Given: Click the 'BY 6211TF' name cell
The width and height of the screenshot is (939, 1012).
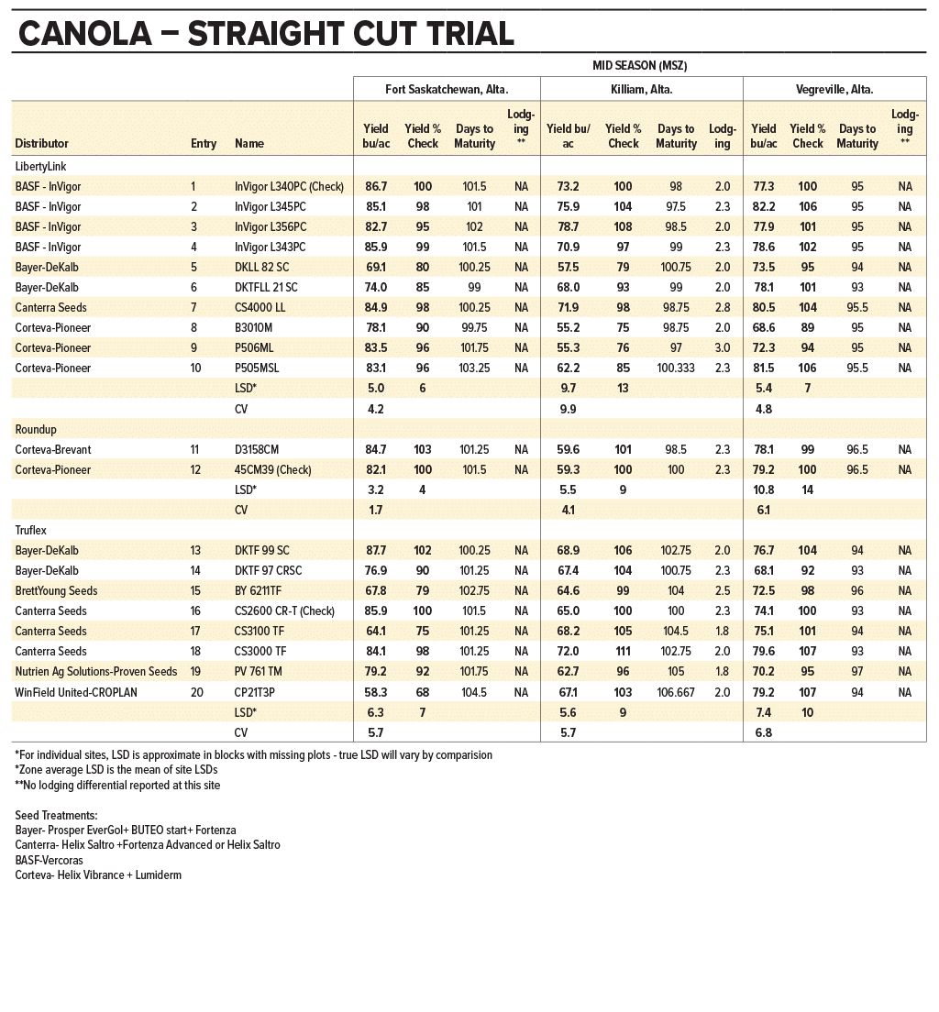Looking at the screenshot, I should [x=258, y=590].
